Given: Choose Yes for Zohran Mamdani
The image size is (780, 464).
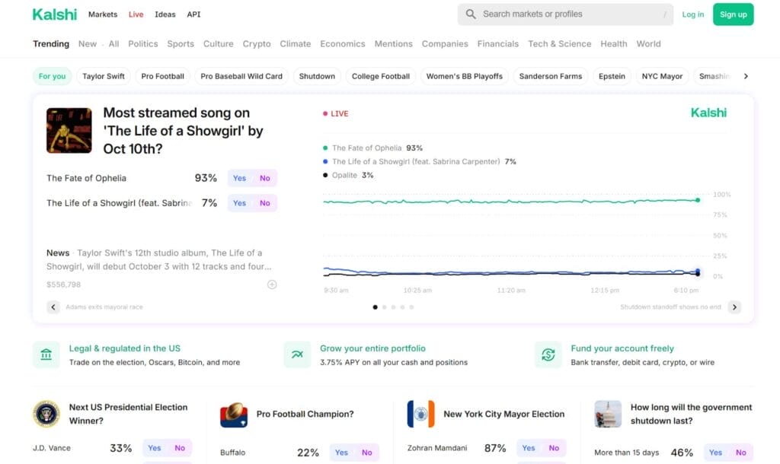Looking at the screenshot, I should [529, 448].
